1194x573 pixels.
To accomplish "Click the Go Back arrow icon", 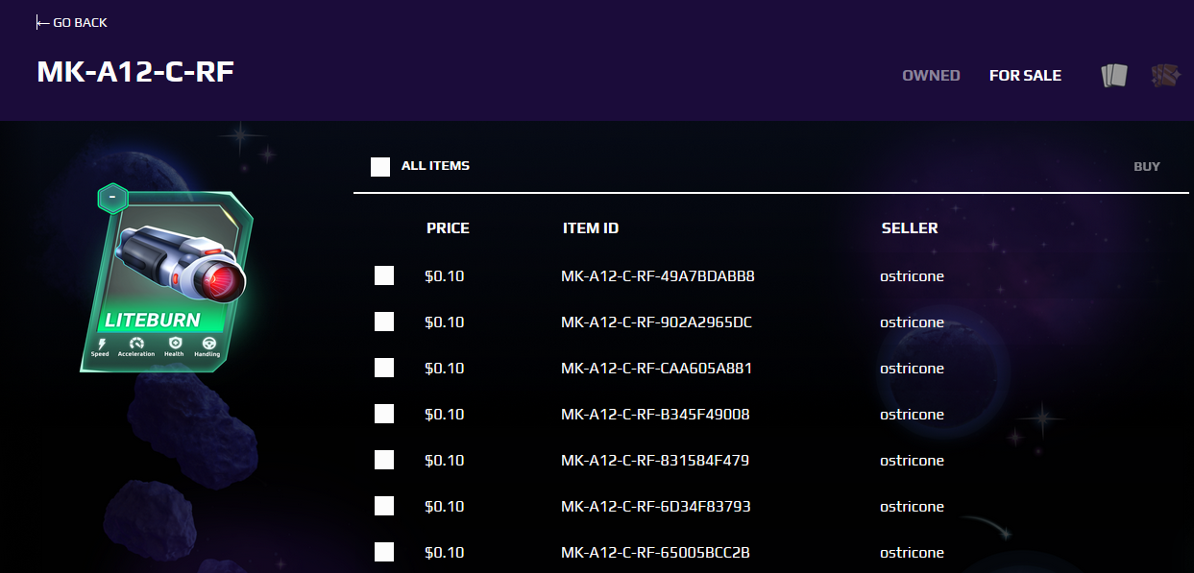I will tap(42, 22).
